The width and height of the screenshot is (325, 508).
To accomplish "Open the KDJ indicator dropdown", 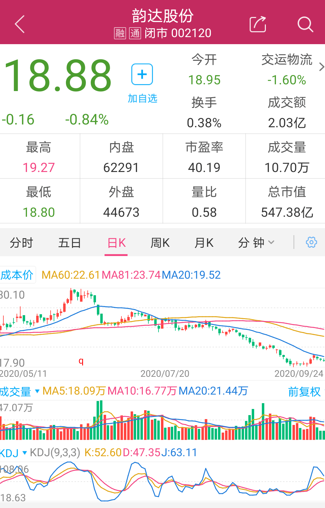I will coord(14,453).
